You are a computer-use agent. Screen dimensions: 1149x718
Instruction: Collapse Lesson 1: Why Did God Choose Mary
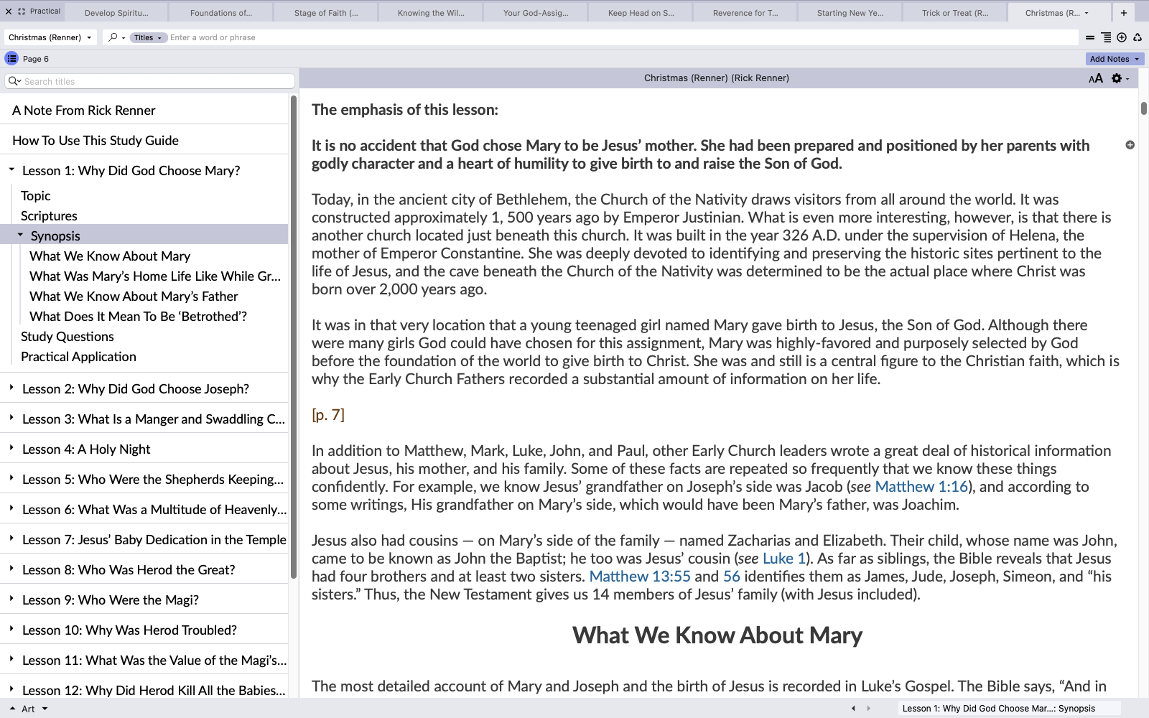[11, 170]
